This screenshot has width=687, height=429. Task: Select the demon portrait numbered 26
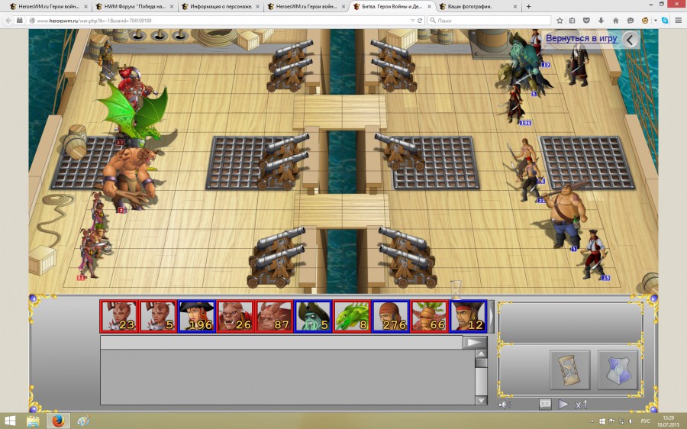(x=235, y=316)
